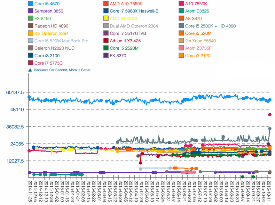Select the '2 x Opteron 2384' label
The image size is (275, 205).
pyautogui.click(x=51, y=33)
